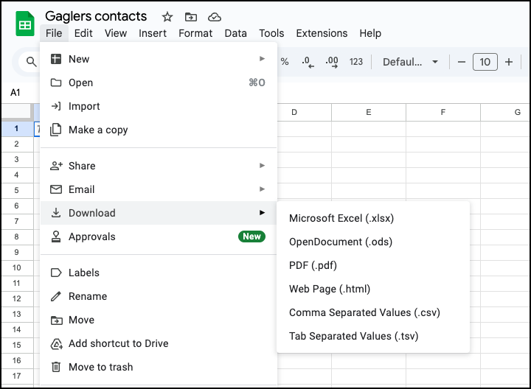Expand the New submenu arrow
Screen dimensions: 531x389
(x=262, y=59)
